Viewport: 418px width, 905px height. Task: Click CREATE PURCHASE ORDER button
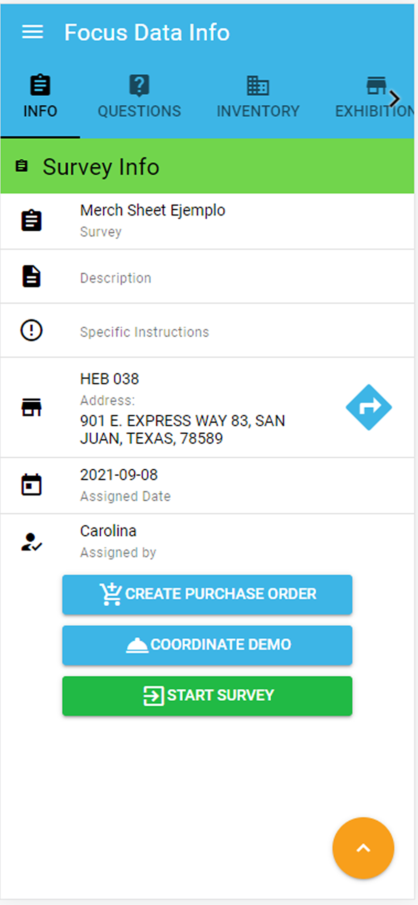[207, 595]
